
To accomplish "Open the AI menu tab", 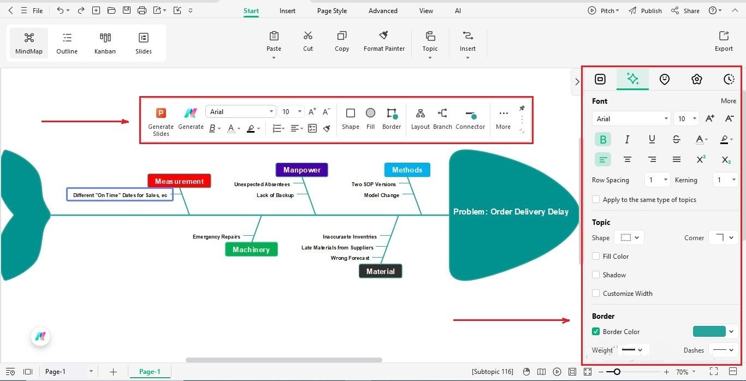I will pos(458,10).
